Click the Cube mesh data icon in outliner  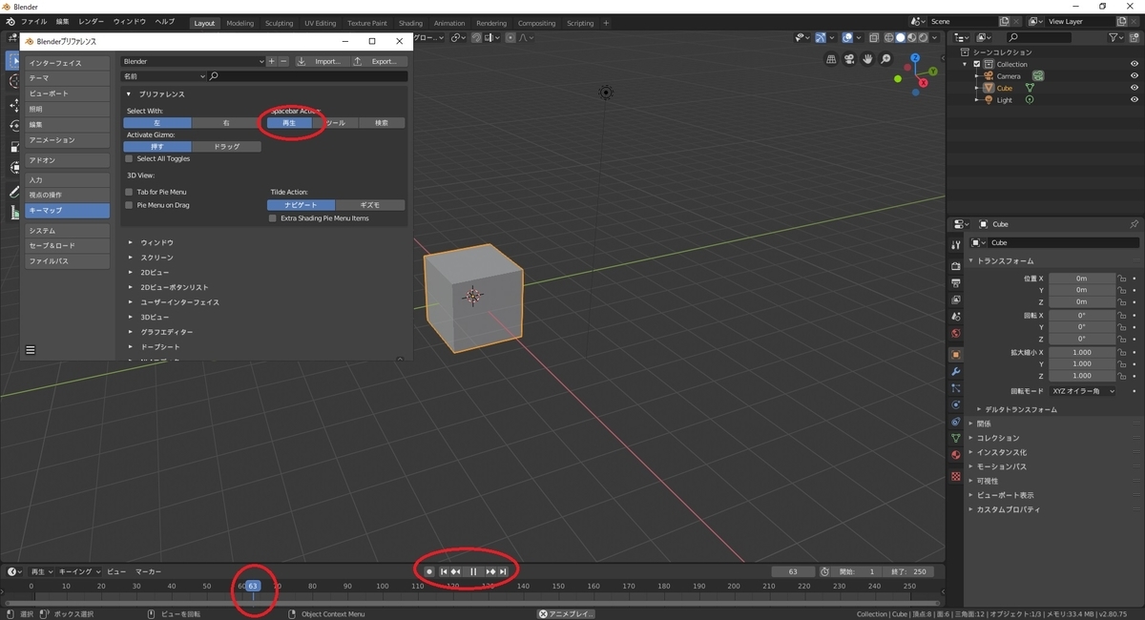[x=1030, y=88]
